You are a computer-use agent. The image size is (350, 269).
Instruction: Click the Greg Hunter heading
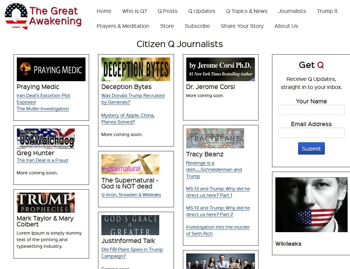pyautogui.click(x=35, y=153)
